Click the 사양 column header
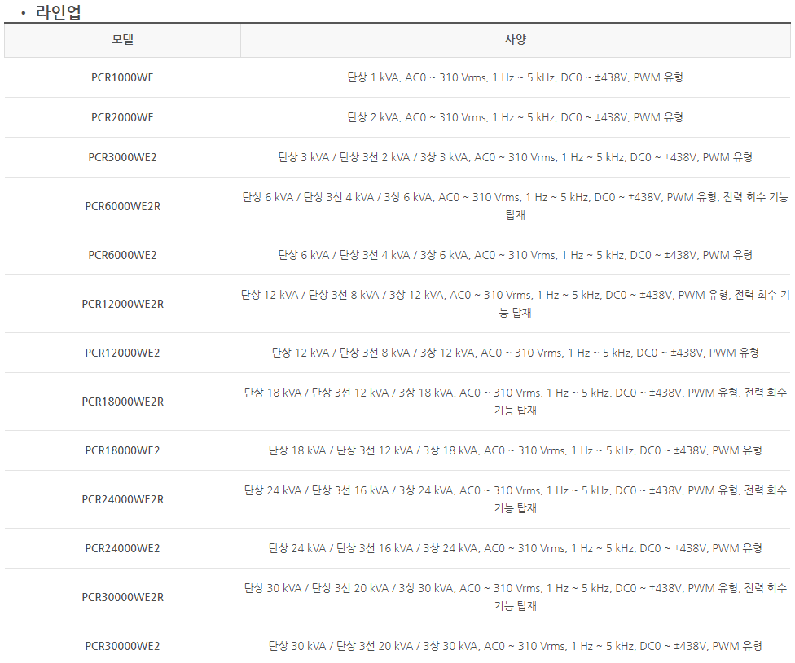This screenshot has height=663, width=795. [x=515, y=40]
